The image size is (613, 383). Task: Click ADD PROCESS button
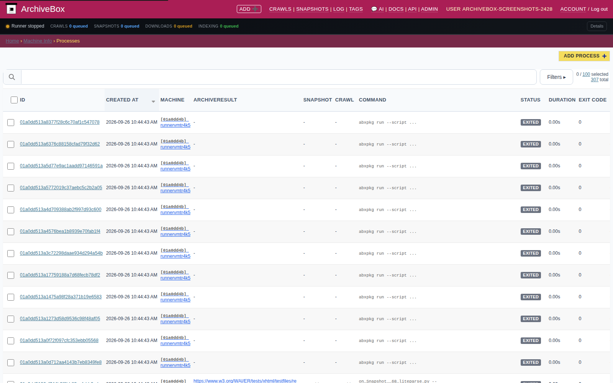click(584, 56)
